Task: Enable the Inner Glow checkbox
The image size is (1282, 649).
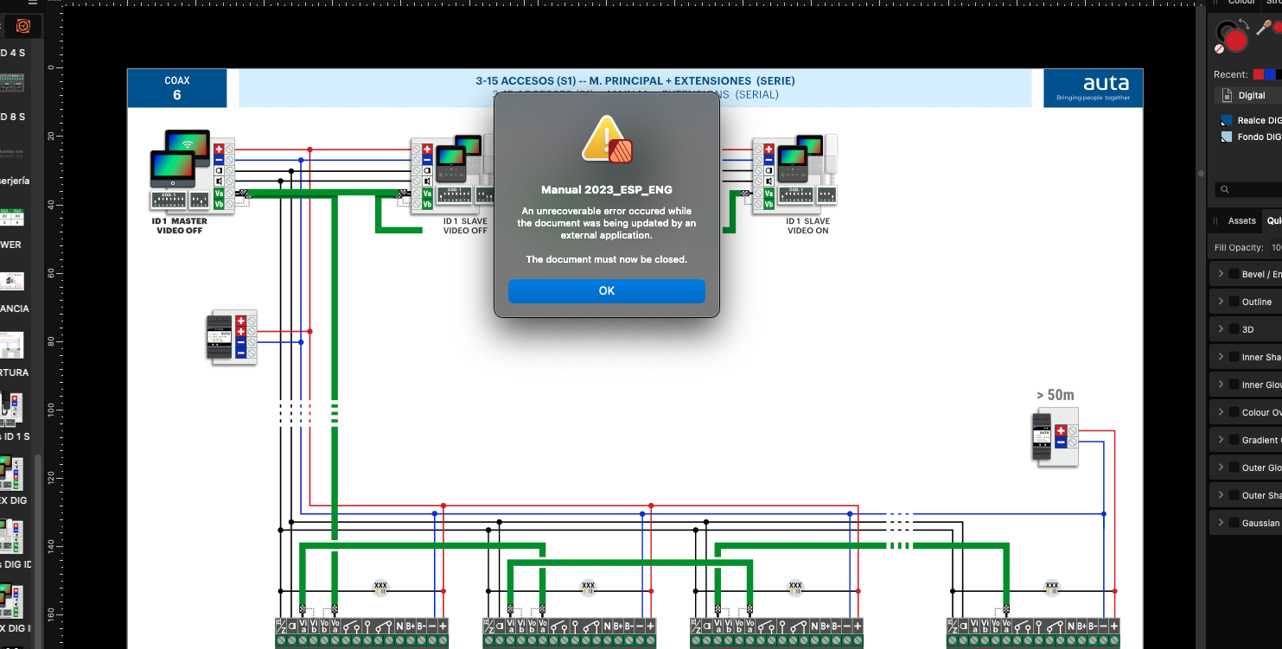Action: (1234, 385)
